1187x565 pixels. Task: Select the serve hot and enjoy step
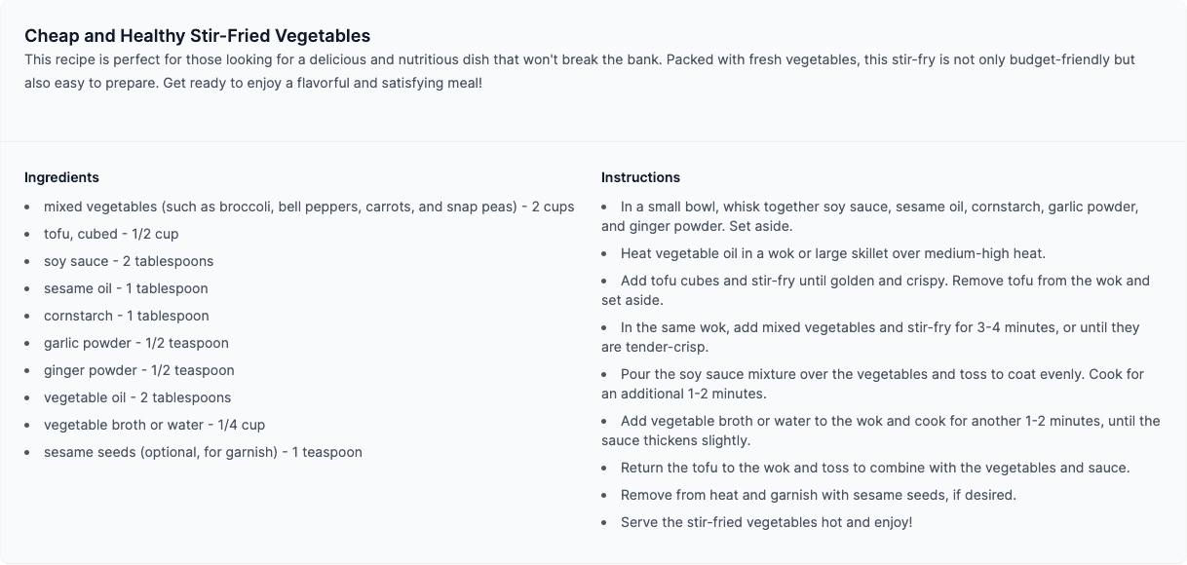tap(766, 522)
